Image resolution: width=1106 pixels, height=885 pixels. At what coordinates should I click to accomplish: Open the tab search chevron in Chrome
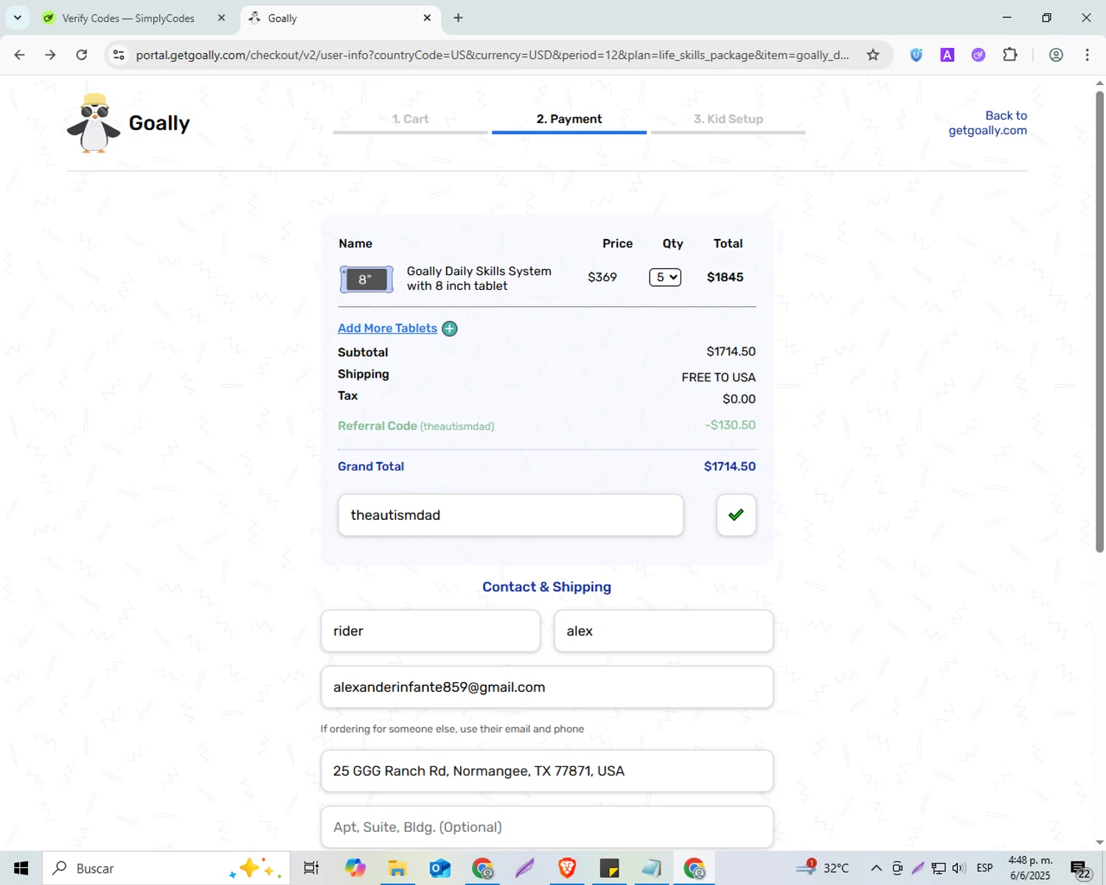click(18, 18)
